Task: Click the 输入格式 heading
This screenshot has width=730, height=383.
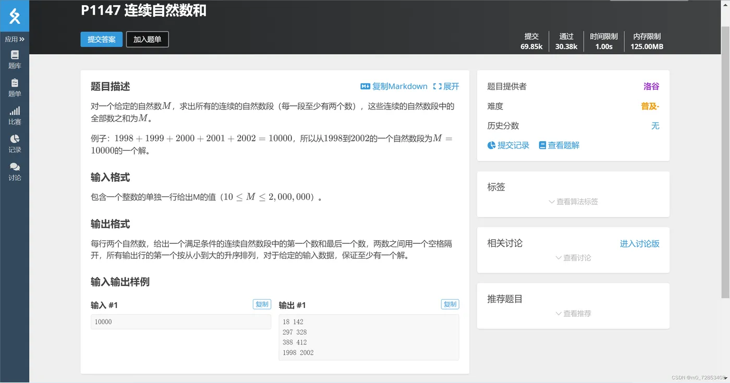Action: (x=110, y=178)
